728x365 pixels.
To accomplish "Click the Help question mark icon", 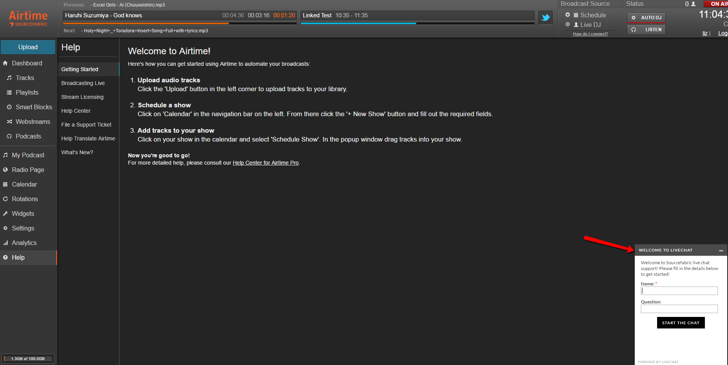I will point(5,257).
